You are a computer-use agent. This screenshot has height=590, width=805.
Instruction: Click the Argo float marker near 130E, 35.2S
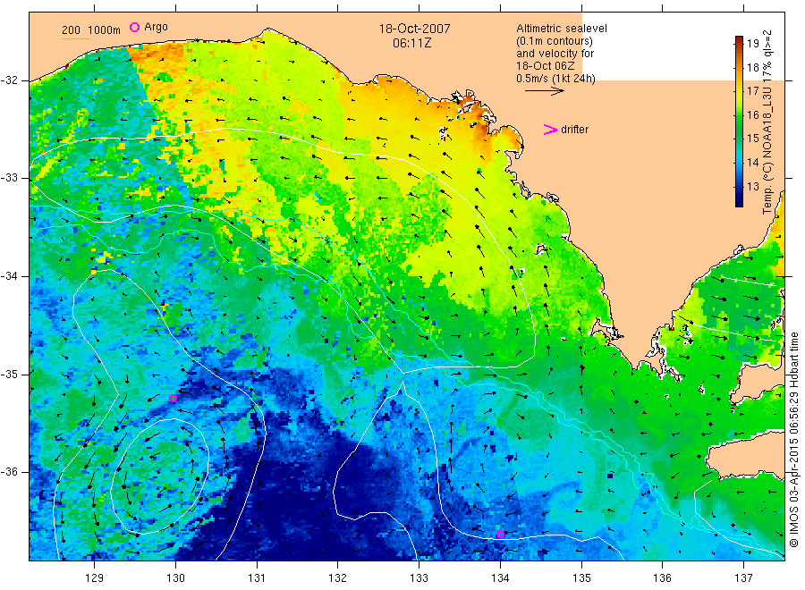pyautogui.click(x=173, y=398)
